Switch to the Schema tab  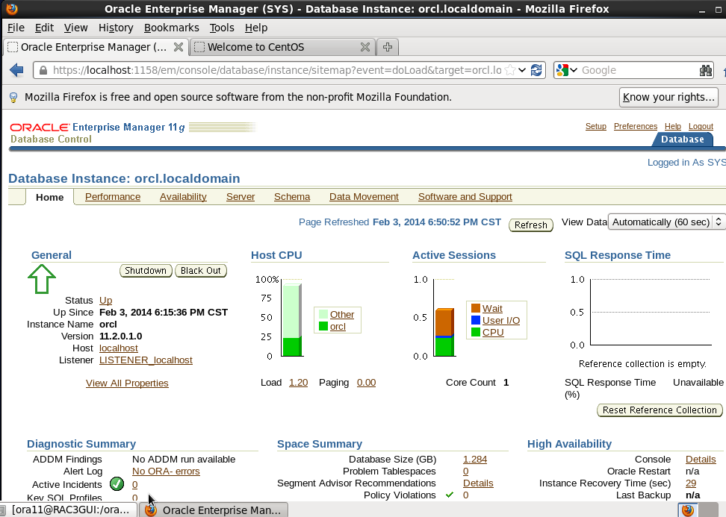coord(292,196)
